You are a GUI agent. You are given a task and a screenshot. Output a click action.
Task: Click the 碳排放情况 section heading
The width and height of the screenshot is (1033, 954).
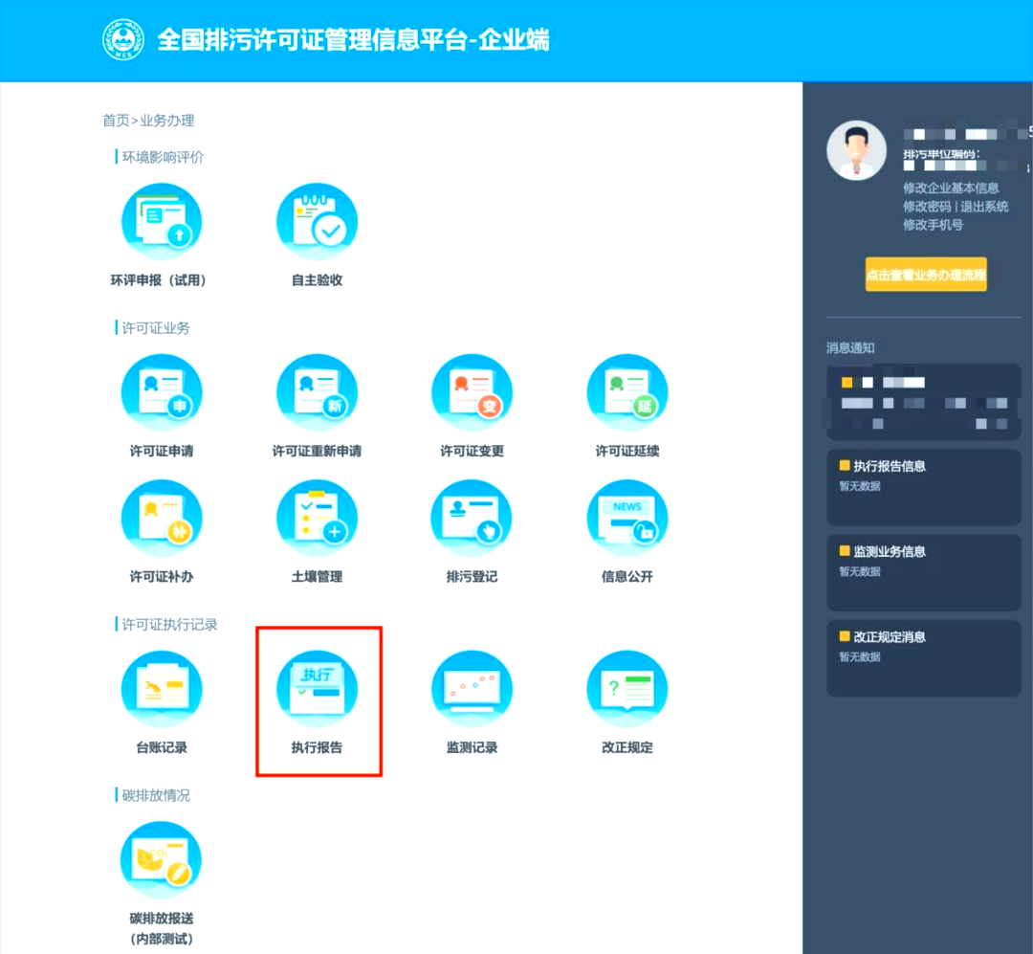[156, 795]
